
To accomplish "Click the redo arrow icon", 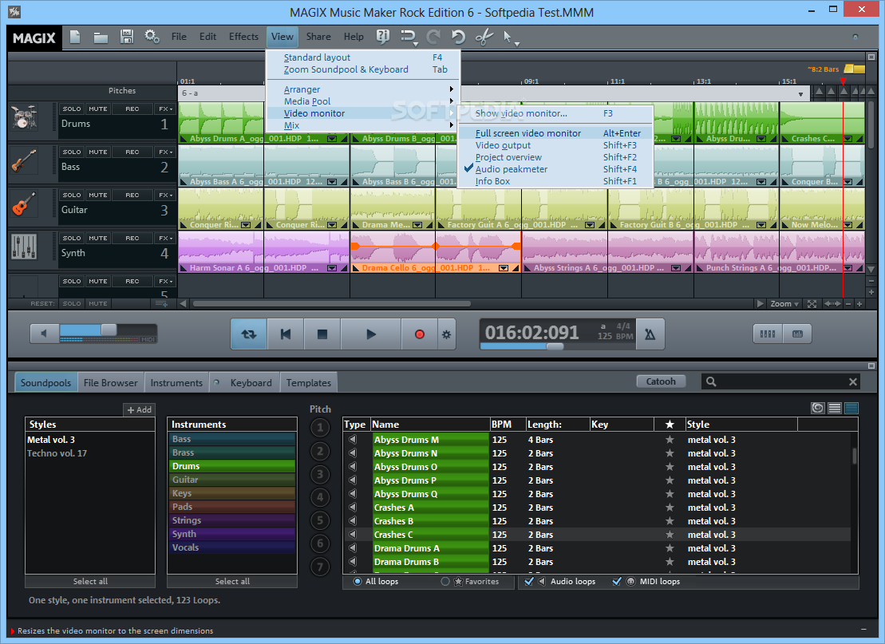I will (x=433, y=38).
